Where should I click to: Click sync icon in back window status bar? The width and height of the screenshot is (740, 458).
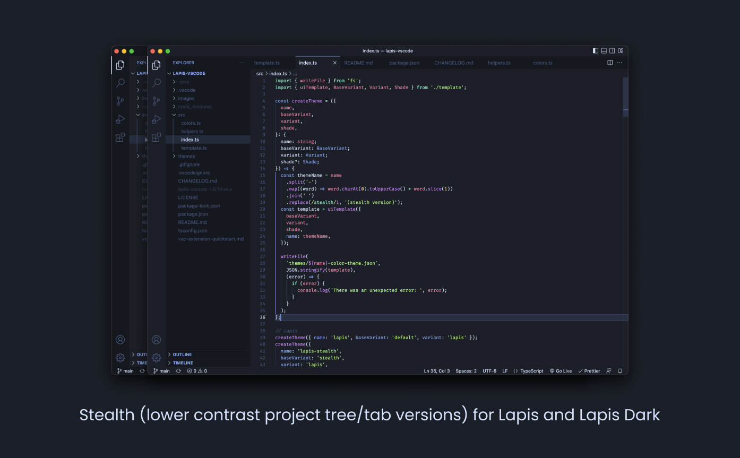point(142,371)
